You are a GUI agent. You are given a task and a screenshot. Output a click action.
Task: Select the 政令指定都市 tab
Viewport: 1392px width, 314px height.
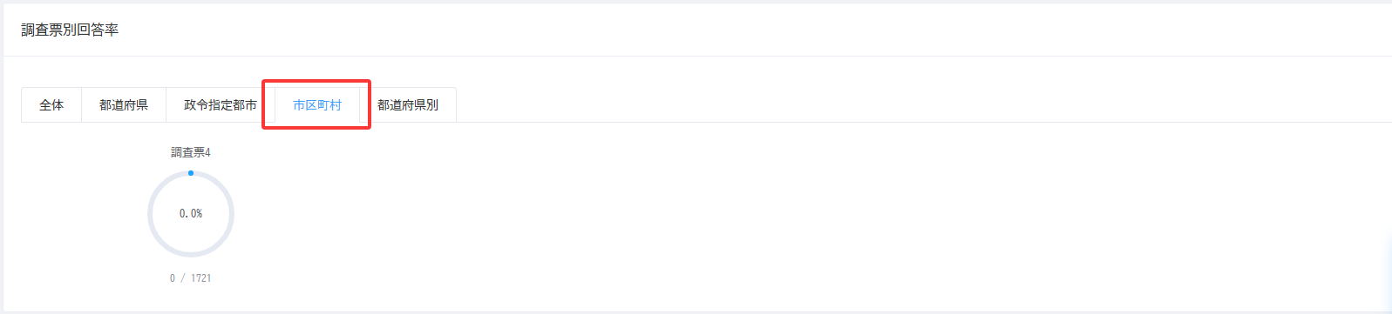pos(221,105)
